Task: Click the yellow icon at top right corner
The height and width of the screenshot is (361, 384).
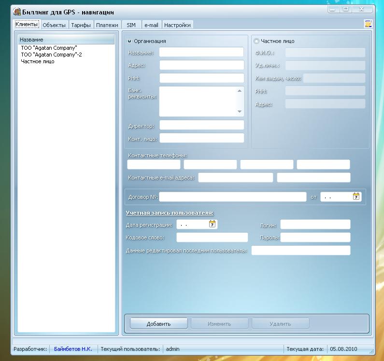Action: click(368, 24)
